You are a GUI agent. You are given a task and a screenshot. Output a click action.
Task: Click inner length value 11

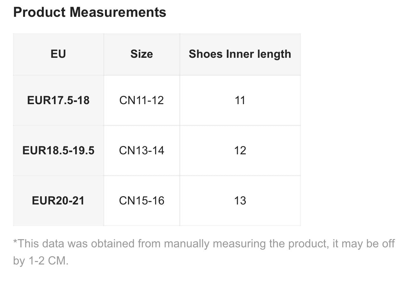(x=240, y=100)
